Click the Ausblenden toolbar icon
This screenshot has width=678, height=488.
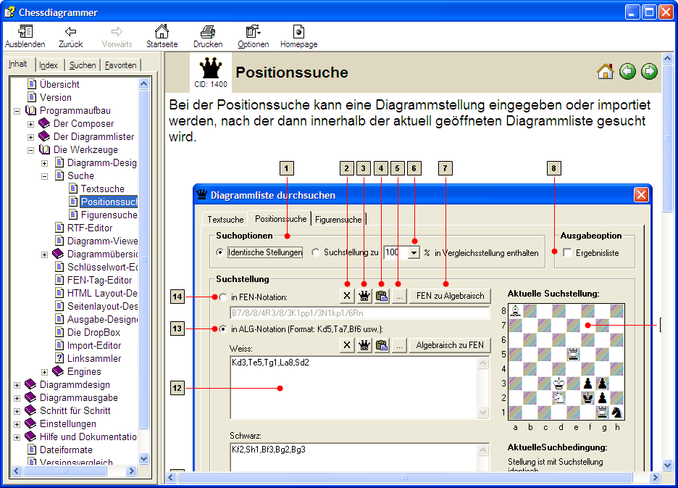[x=25, y=32]
